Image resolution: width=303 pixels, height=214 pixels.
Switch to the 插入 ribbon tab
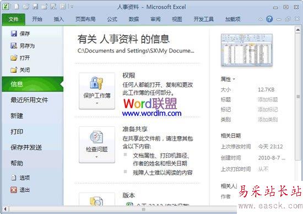(x=59, y=19)
